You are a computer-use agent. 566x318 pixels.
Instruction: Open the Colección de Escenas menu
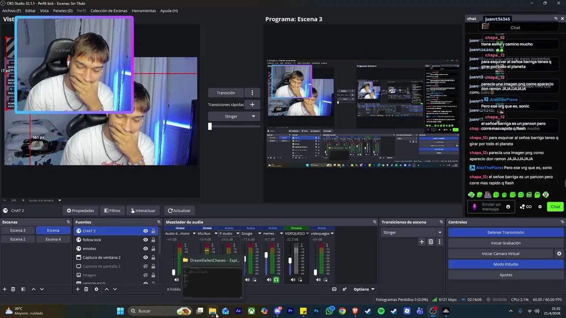[109, 11]
